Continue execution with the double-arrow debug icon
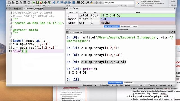 (69, 3)
